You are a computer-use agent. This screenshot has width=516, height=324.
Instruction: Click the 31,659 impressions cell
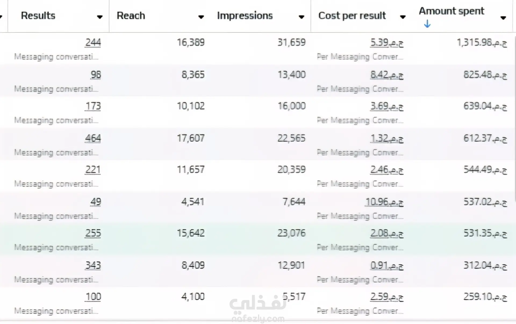coord(292,42)
